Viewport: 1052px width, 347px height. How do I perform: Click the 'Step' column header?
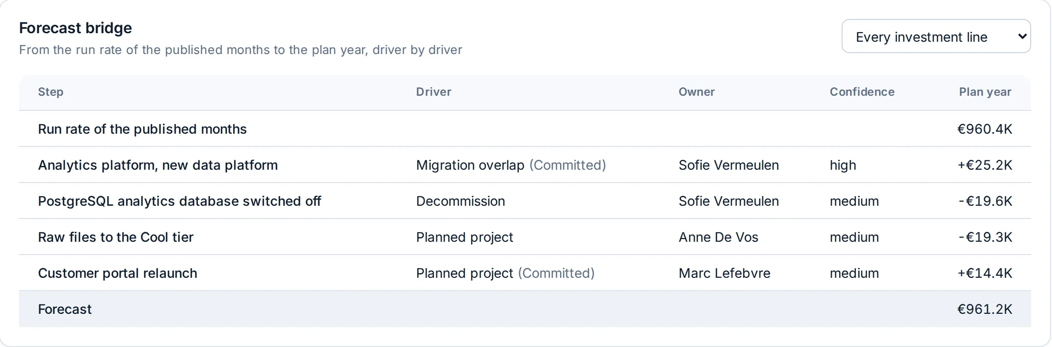(51, 92)
